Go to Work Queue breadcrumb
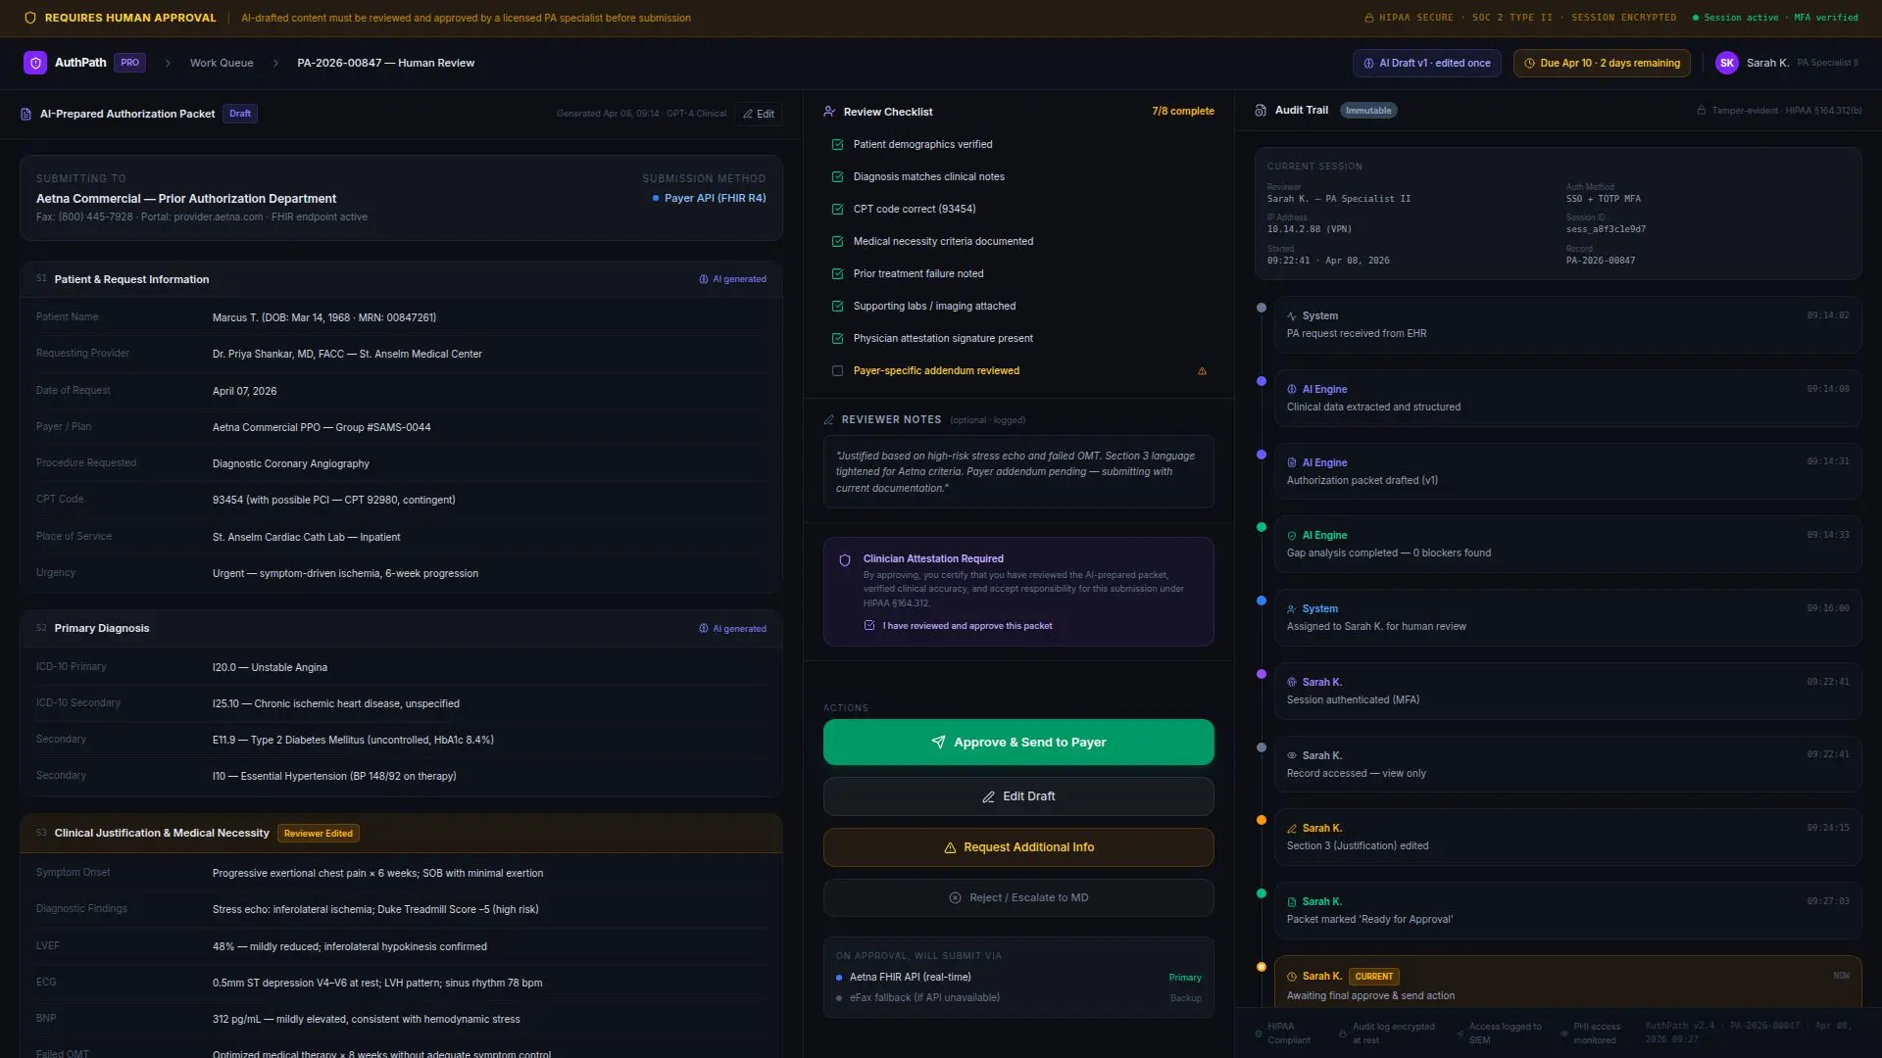 [x=222, y=64]
